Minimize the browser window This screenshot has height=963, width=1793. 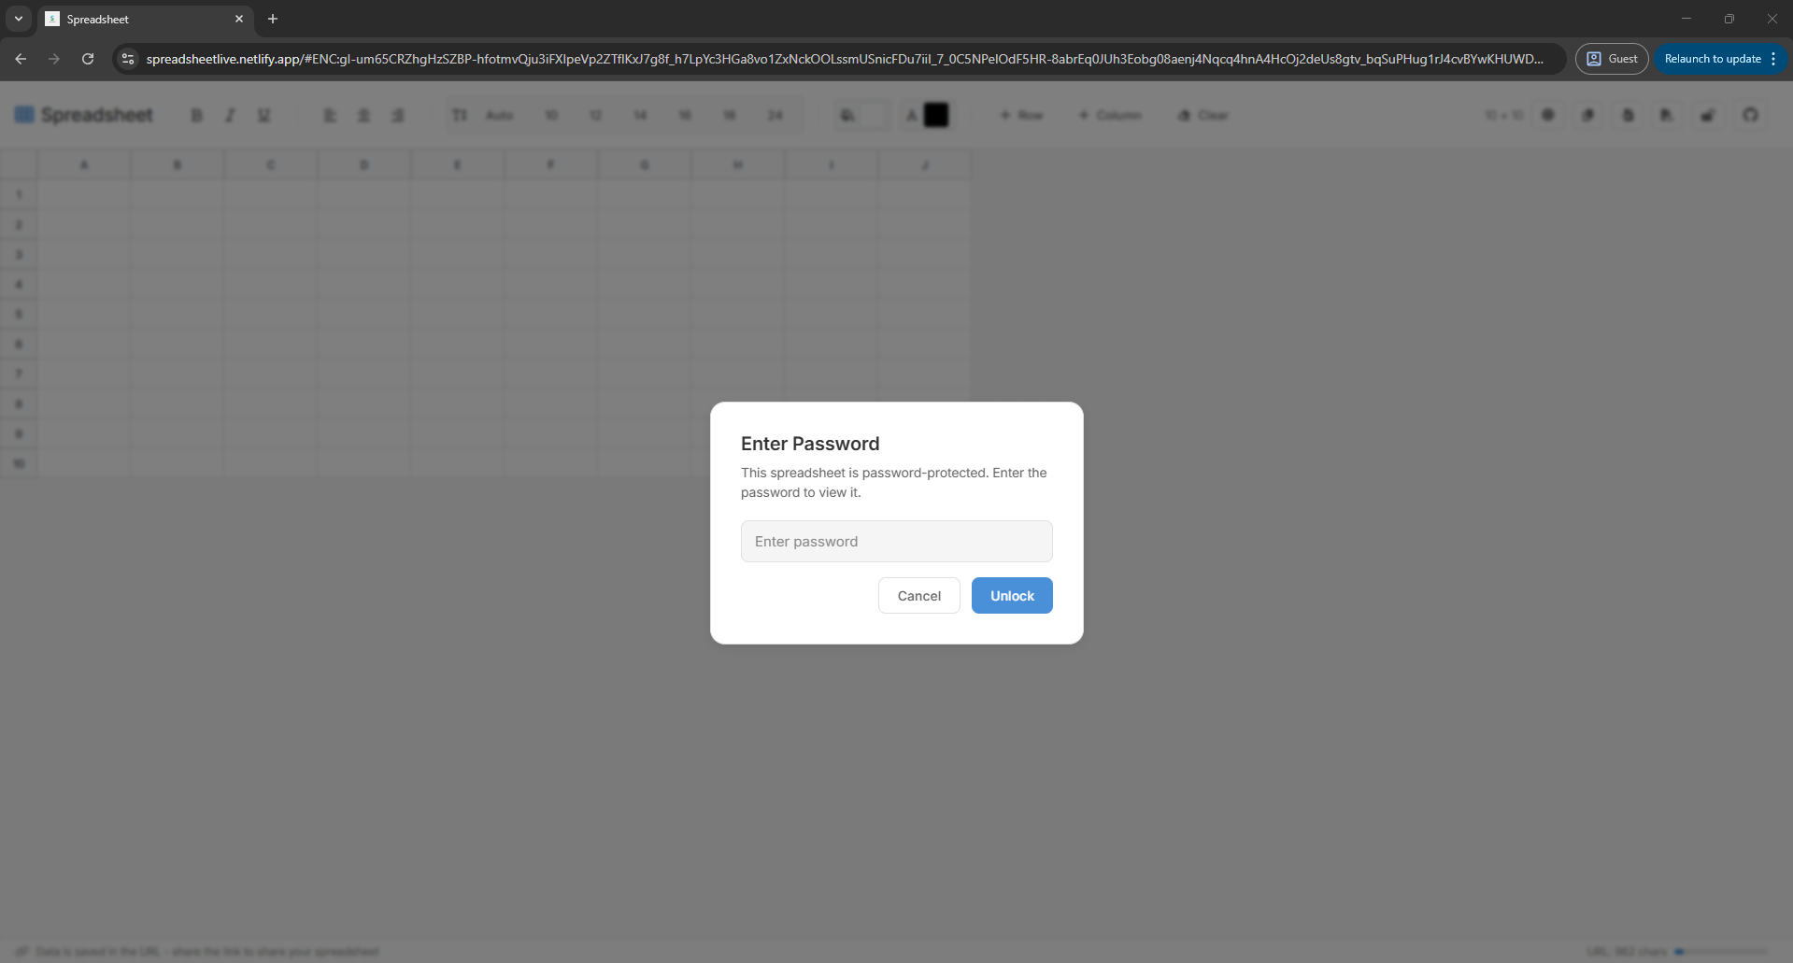tap(1686, 19)
